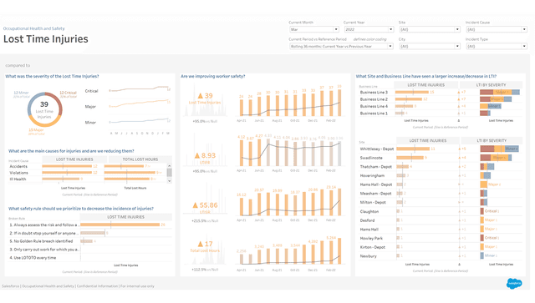Image resolution: width=535 pixels, height=303 pixels.
Task: Click the scroll-up arrow in causes table
Action: pyautogui.click(x=169, y=165)
